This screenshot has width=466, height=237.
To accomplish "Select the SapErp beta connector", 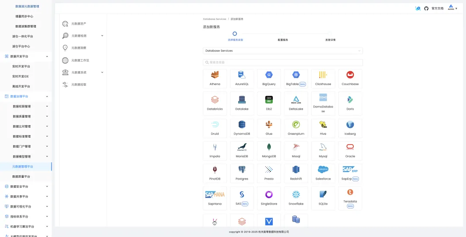I will pyautogui.click(x=350, y=174).
